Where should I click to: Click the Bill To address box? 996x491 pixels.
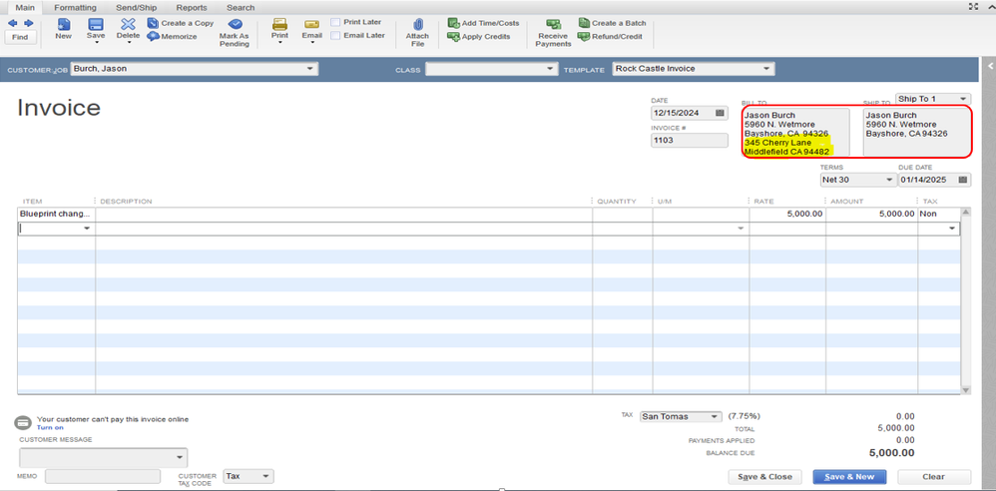click(795, 132)
